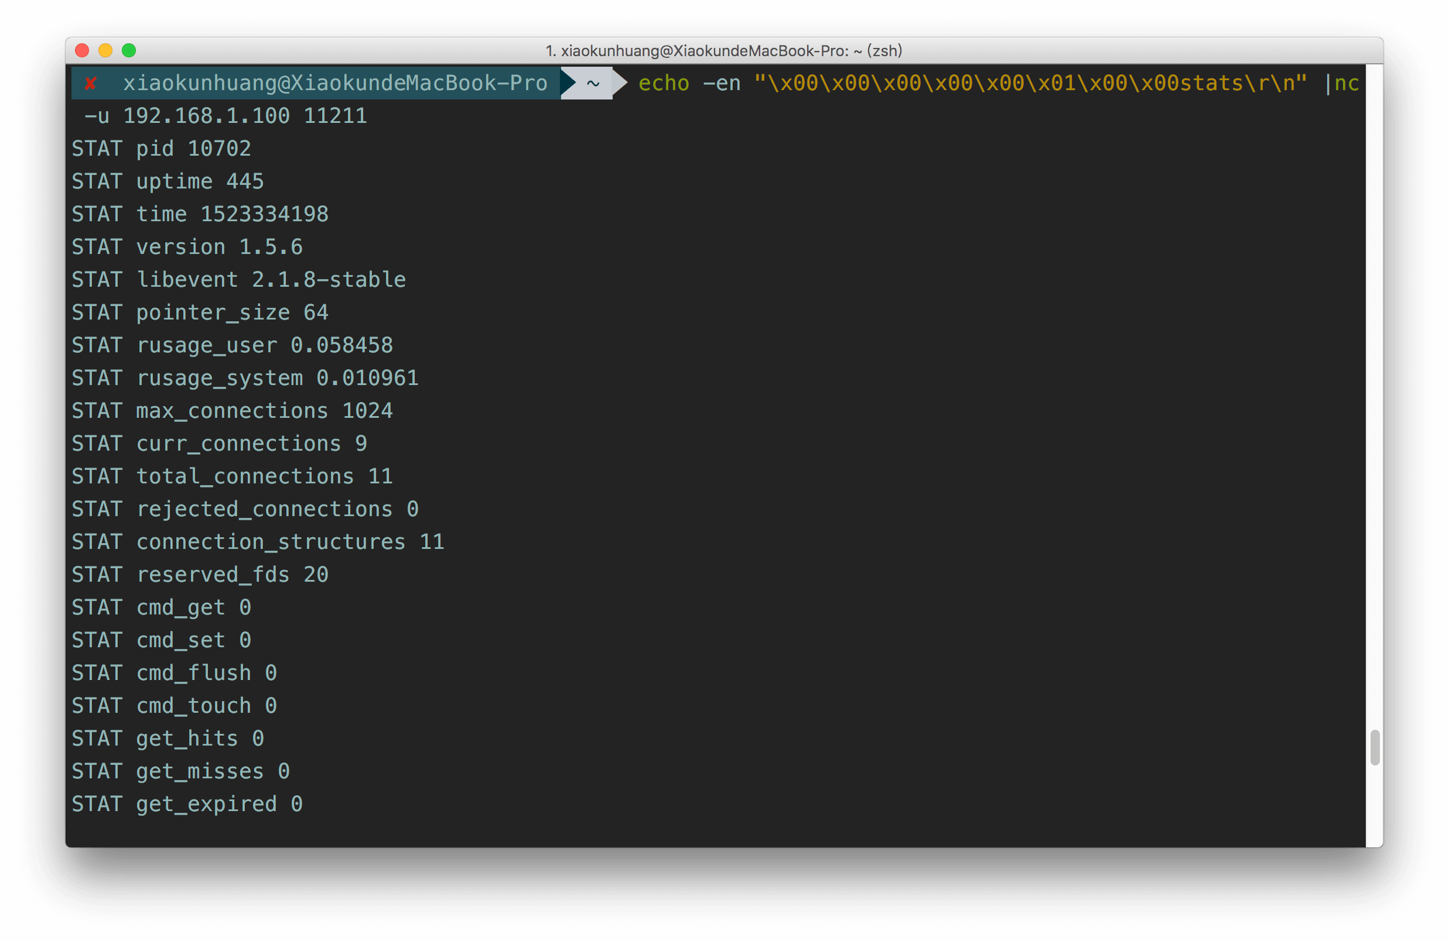This screenshot has height=941, width=1449.
Task: Minimize the terminal with yellow button
Action: coord(105,50)
